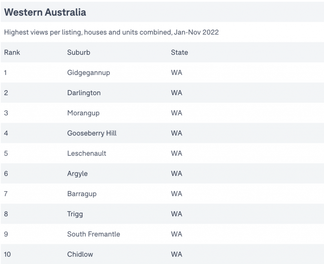Select the Morangup suburb cell
324x264 pixels.
83,113
